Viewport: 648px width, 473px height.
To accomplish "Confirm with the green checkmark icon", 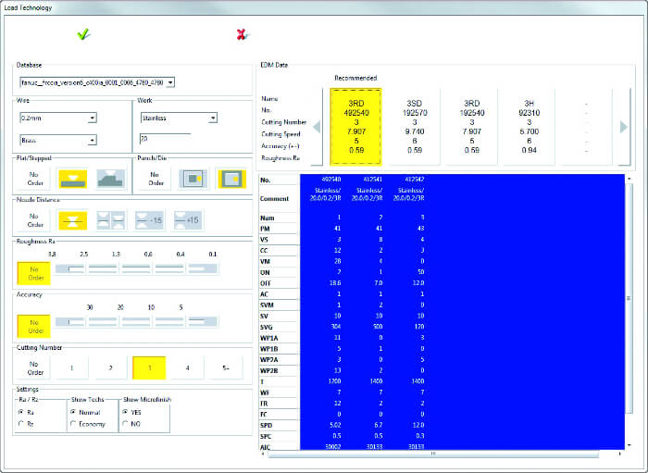I will click(x=83, y=34).
